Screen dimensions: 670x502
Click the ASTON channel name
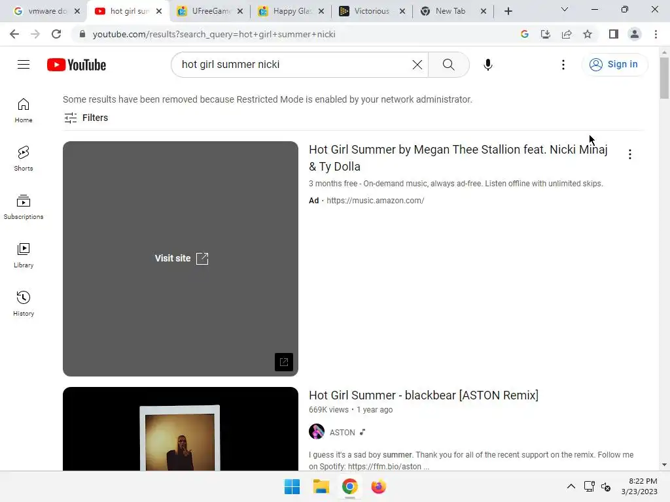pyautogui.click(x=342, y=433)
